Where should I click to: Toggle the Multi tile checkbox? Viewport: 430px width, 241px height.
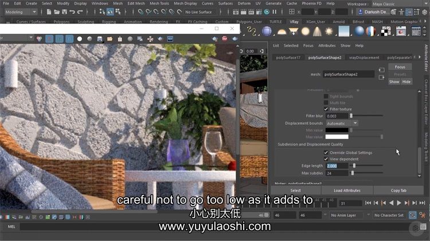pyautogui.click(x=326, y=102)
